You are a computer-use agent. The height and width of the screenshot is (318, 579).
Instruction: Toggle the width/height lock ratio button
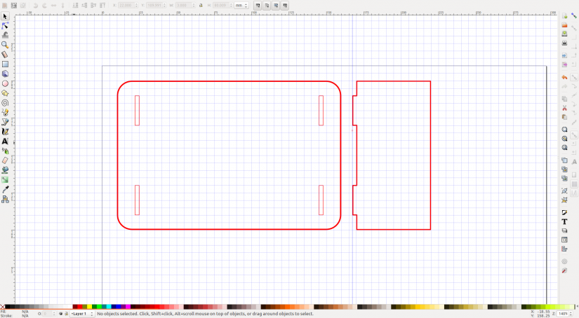click(201, 6)
